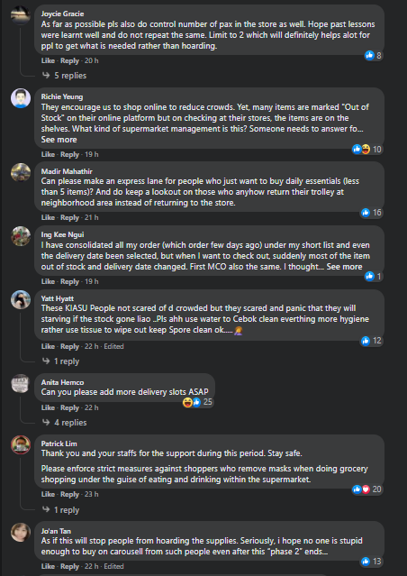Open Richie Yeung's avatar
The width and height of the screenshot is (407, 576).
(x=21, y=97)
